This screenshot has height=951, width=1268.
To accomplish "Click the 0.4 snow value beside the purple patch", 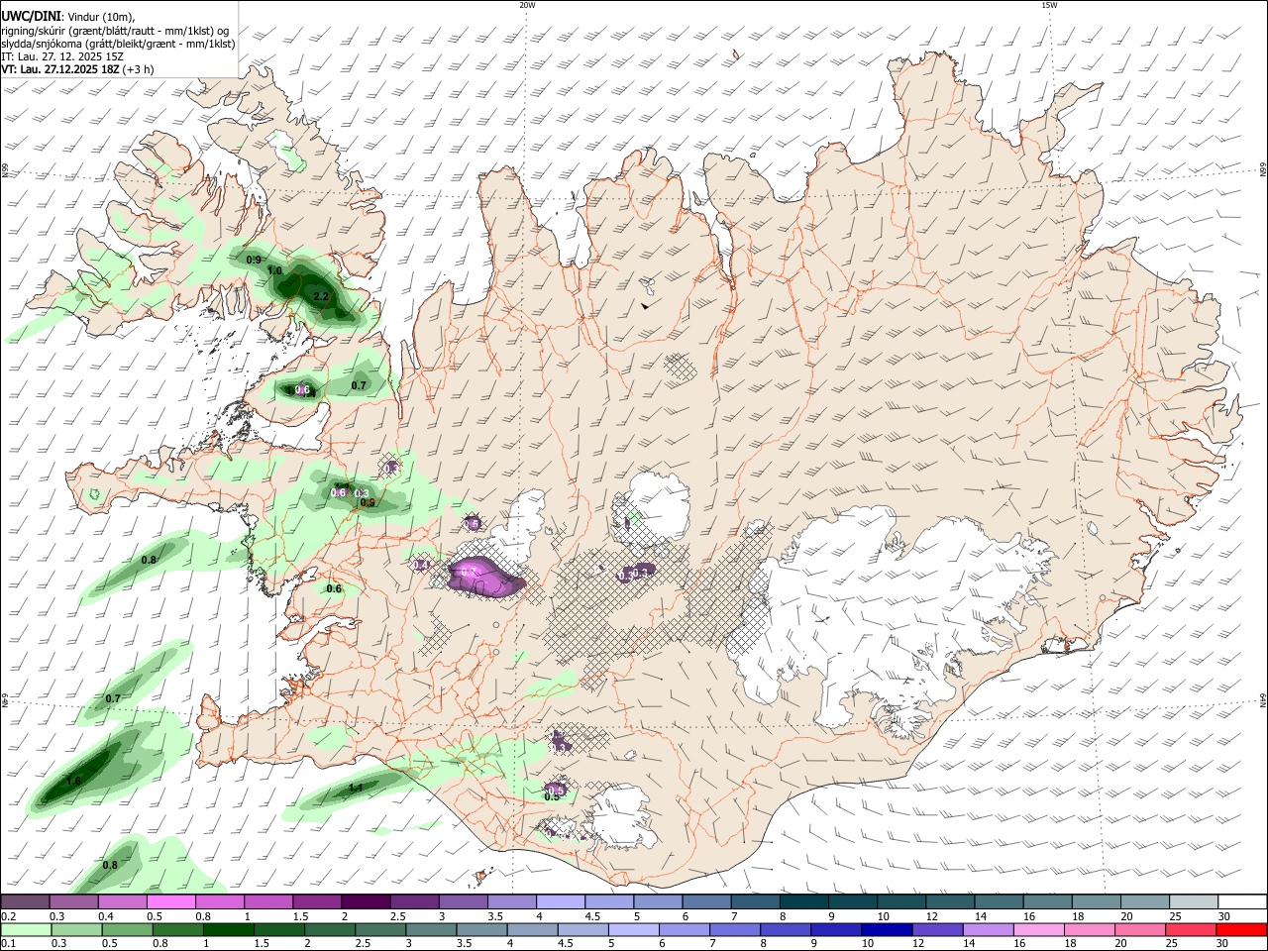I will (x=420, y=565).
